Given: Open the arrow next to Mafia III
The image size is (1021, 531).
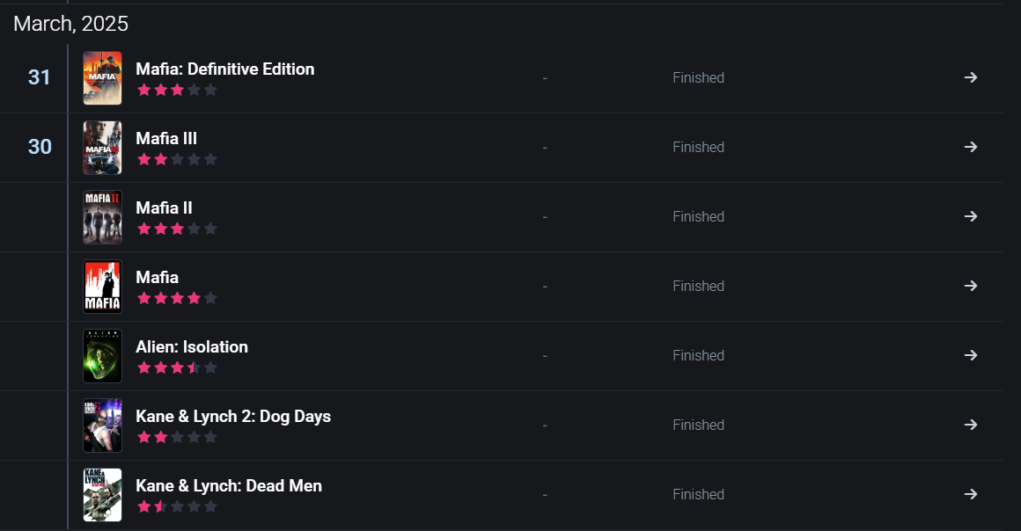Looking at the screenshot, I should [970, 147].
